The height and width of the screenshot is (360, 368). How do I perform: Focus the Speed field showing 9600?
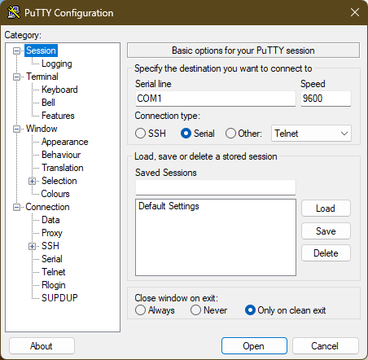click(326, 99)
